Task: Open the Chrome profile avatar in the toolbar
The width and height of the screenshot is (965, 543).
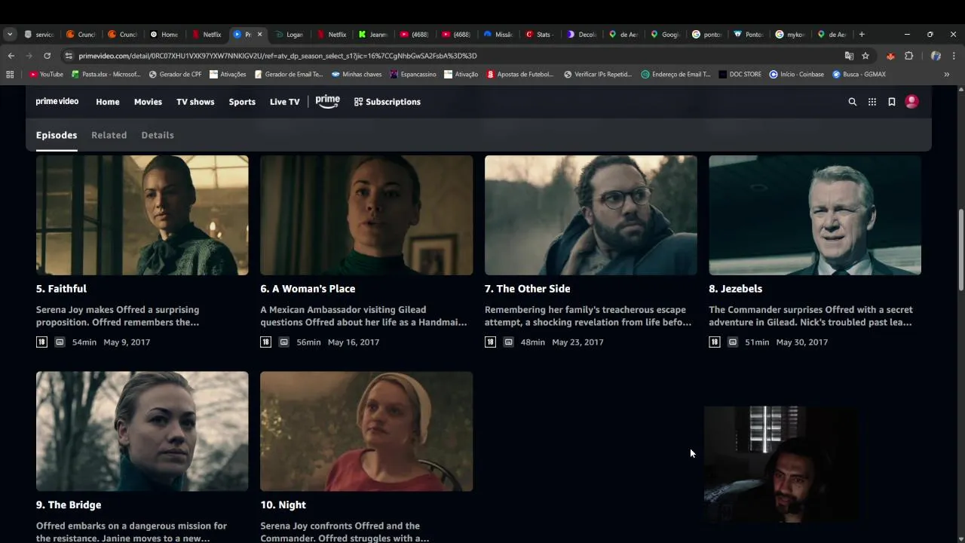Action: tap(936, 56)
